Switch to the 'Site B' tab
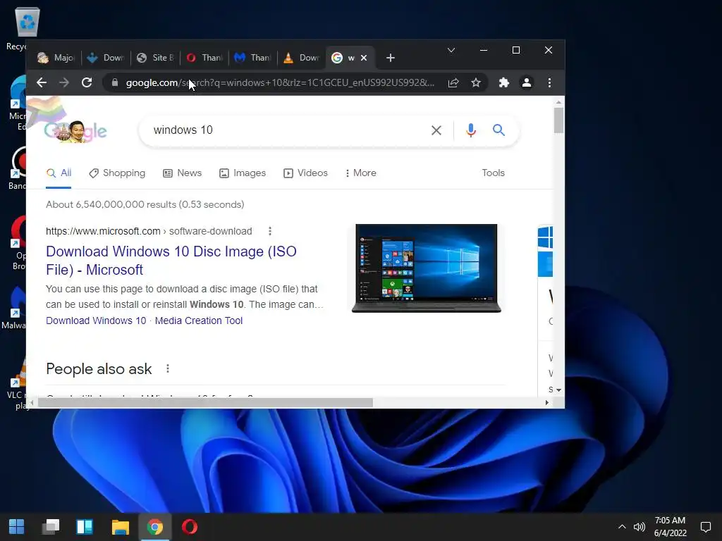Image resolution: width=722 pixels, height=541 pixels. click(x=156, y=58)
